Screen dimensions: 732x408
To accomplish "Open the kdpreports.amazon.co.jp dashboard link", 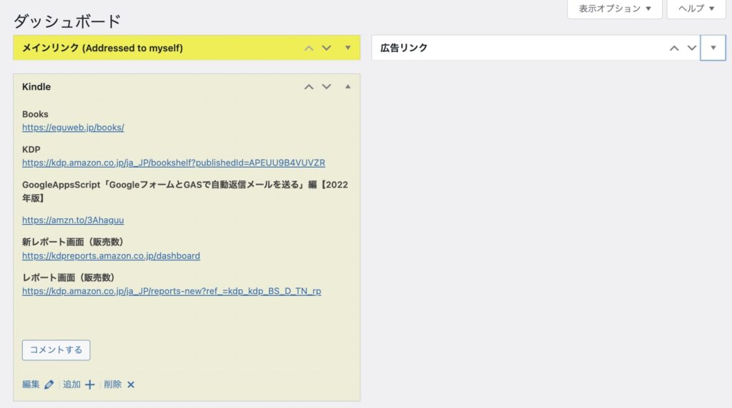I will (x=111, y=255).
